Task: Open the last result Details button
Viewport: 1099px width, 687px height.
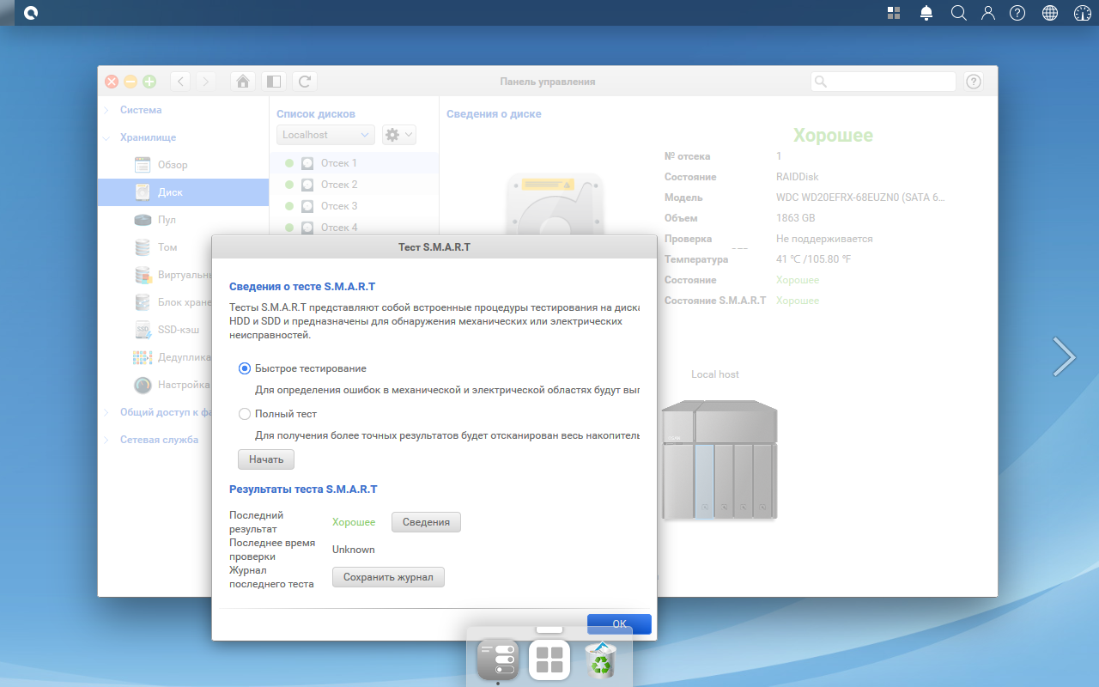Action: (x=426, y=522)
